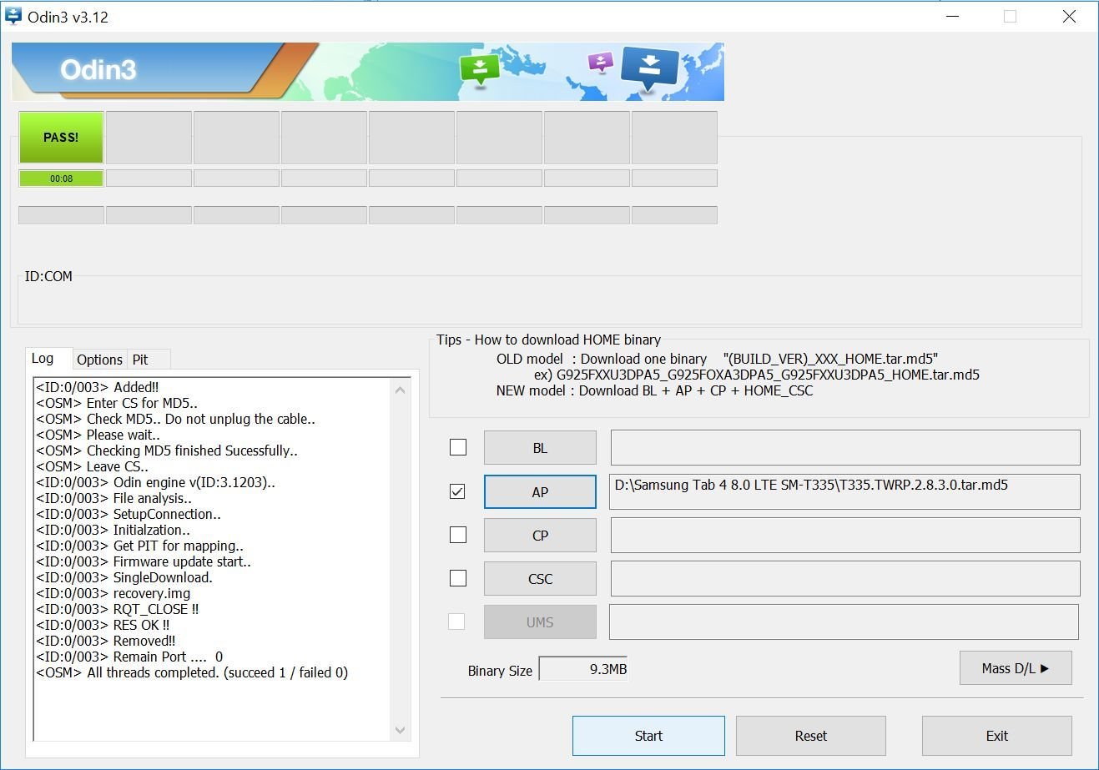Click the 'Firmware update start..' log line
Viewport: 1099px width, 770px height.
(x=143, y=561)
